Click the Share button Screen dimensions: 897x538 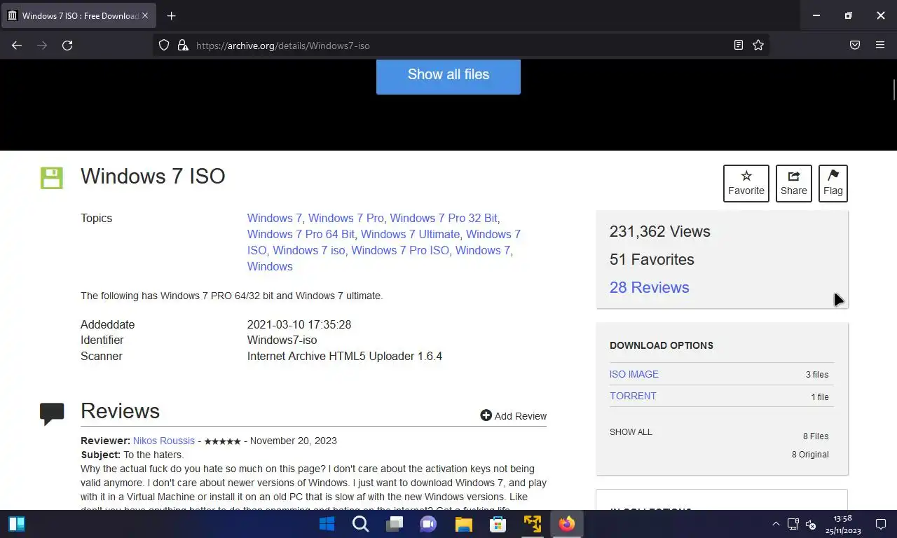coord(794,184)
